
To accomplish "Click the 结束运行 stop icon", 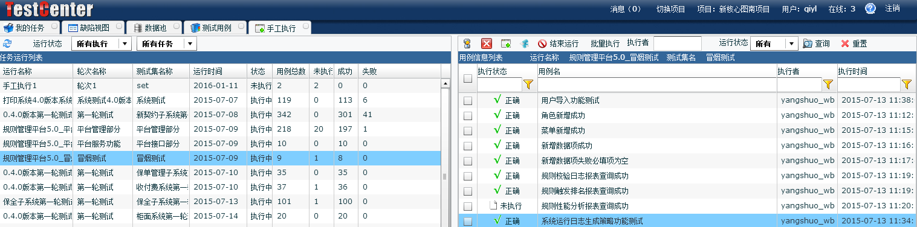I will click(542, 43).
